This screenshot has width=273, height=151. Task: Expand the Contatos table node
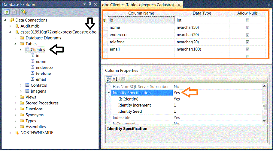[21, 85]
